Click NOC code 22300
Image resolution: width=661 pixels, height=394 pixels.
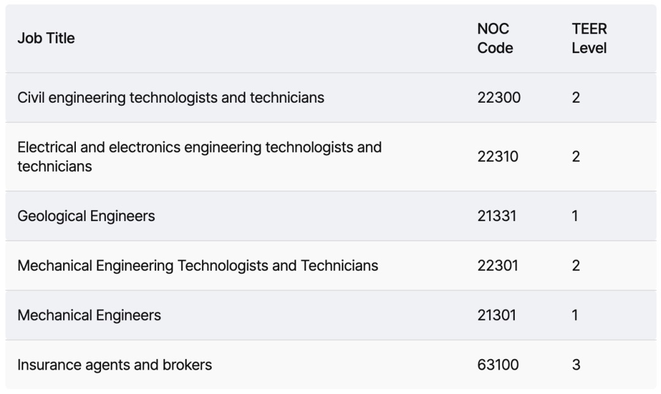[499, 98]
